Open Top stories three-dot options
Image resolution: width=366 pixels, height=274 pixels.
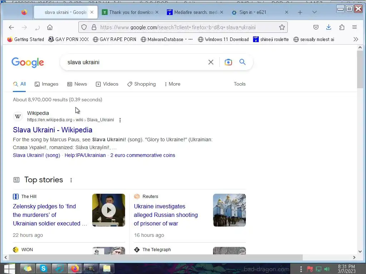click(71, 180)
